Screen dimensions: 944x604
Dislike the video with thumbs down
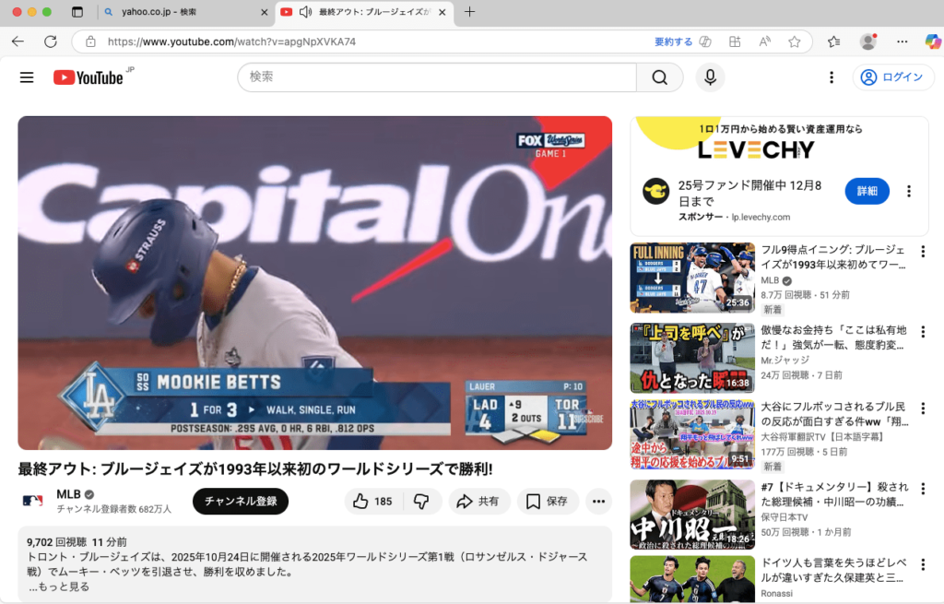421,501
